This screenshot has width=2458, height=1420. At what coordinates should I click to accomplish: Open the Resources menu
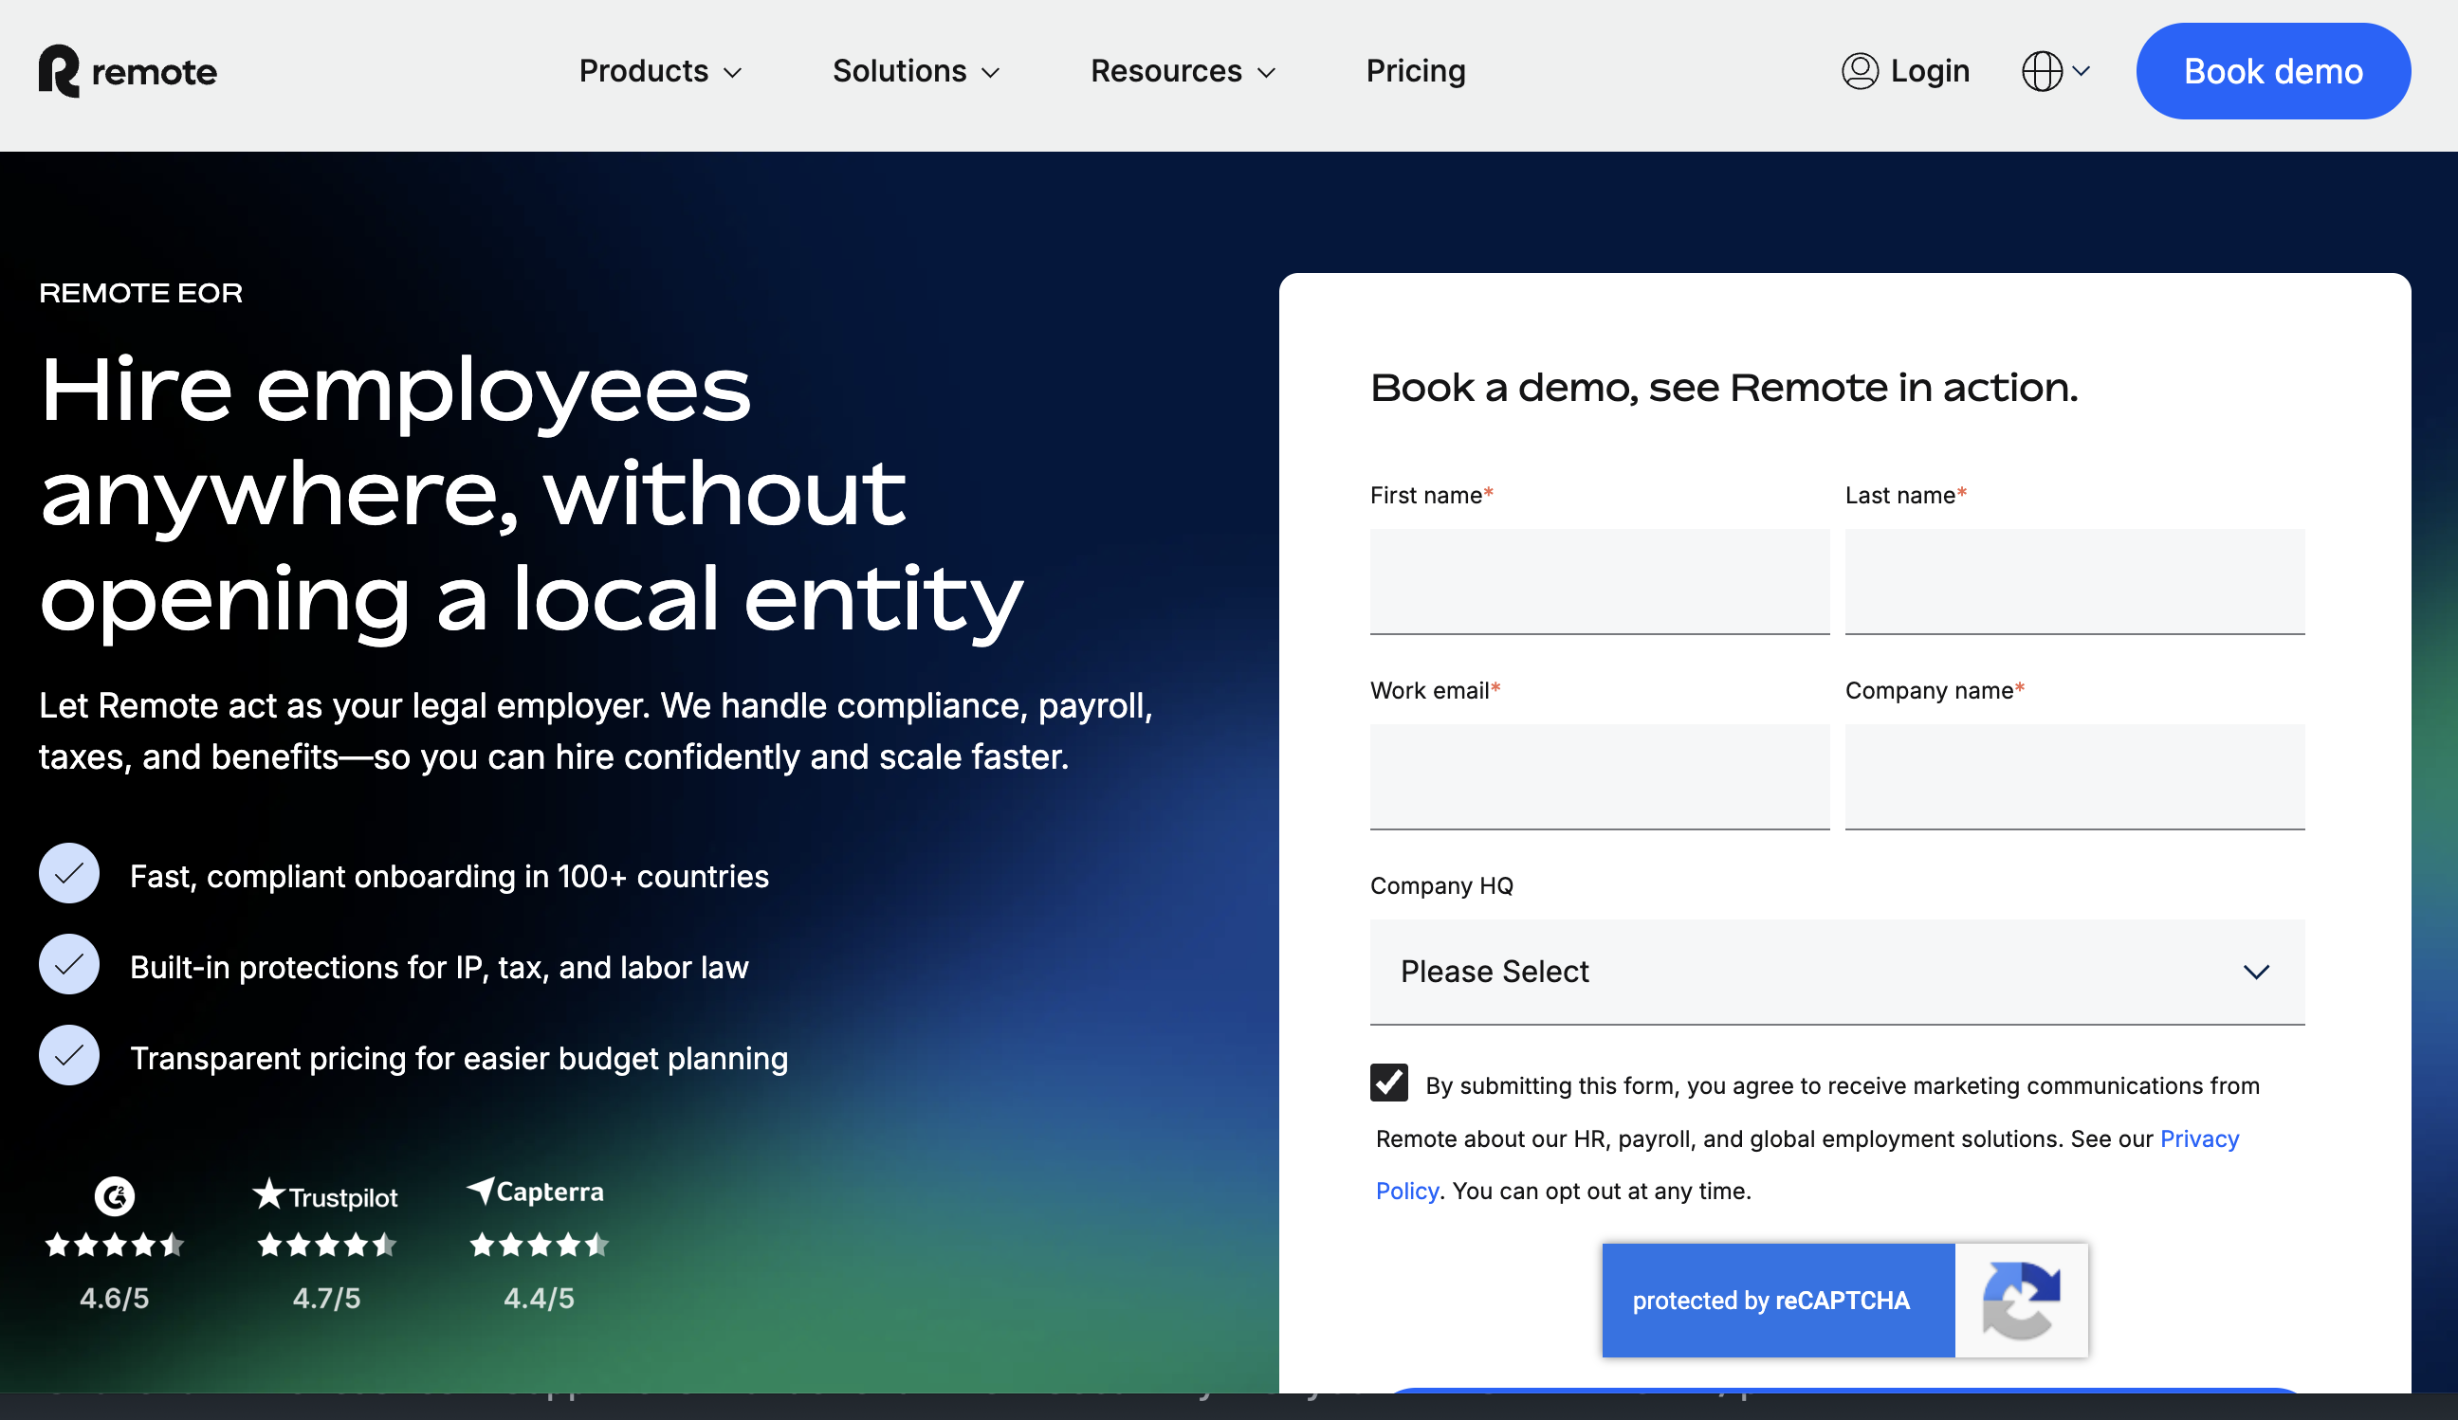[1183, 71]
